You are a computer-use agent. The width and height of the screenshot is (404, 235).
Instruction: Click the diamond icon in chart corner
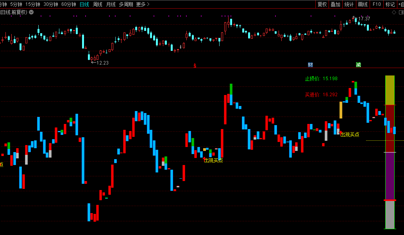click(x=394, y=12)
